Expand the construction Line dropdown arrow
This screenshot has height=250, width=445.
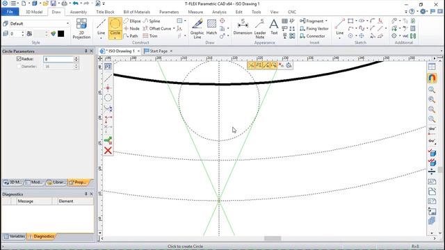coord(101,37)
